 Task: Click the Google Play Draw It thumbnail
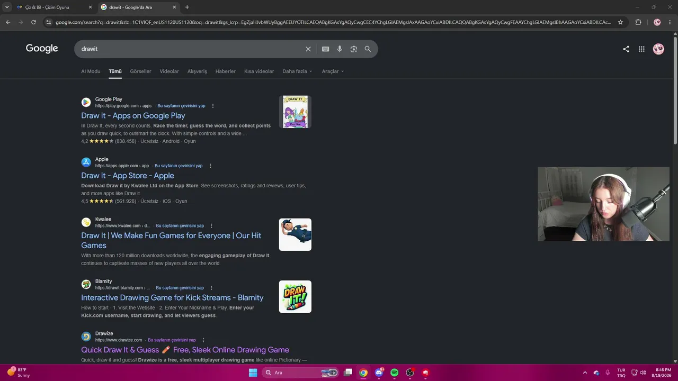pos(295,112)
